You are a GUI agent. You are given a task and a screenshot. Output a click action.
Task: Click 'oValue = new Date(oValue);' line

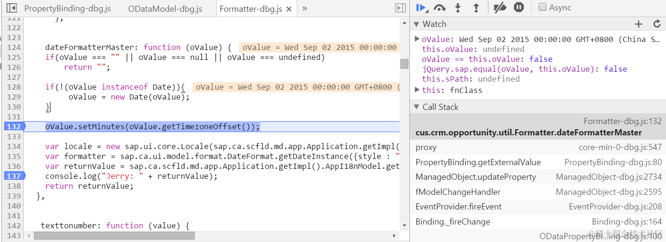click(129, 97)
